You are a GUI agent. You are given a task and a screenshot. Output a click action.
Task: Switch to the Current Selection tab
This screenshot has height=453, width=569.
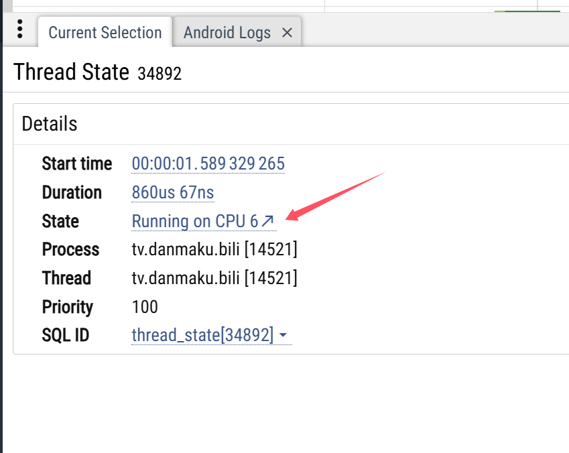[105, 32]
